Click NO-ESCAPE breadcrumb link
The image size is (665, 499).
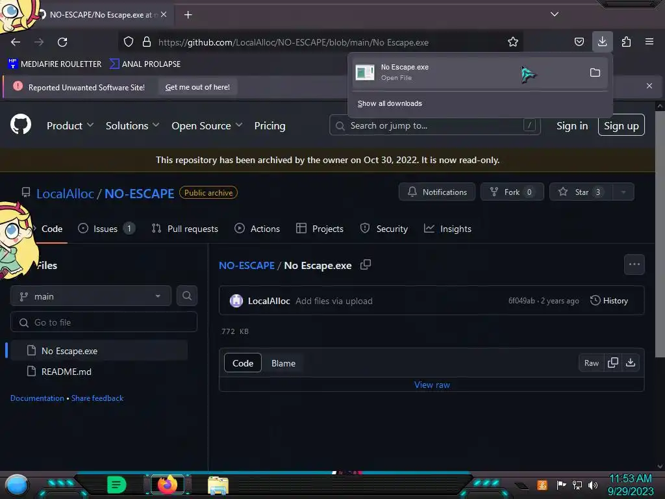pos(246,265)
